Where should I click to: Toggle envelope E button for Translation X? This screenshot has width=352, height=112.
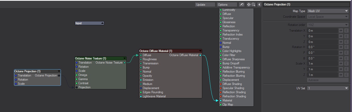click(x=347, y=31)
